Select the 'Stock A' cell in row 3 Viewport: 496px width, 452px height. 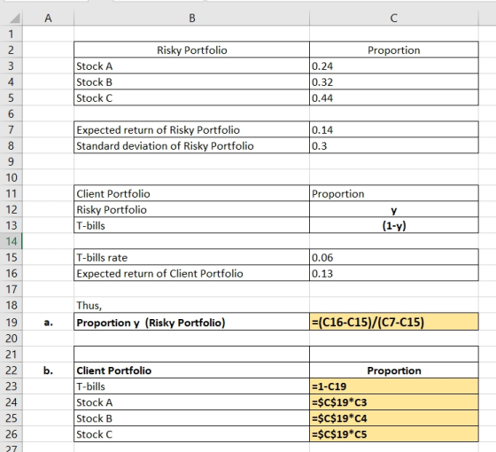click(191, 66)
